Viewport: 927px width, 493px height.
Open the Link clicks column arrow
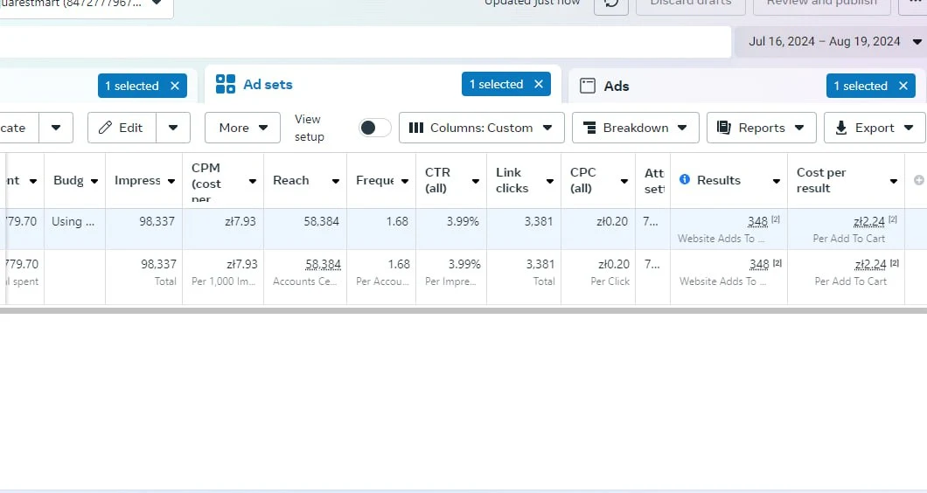pyautogui.click(x=550, y=181)
